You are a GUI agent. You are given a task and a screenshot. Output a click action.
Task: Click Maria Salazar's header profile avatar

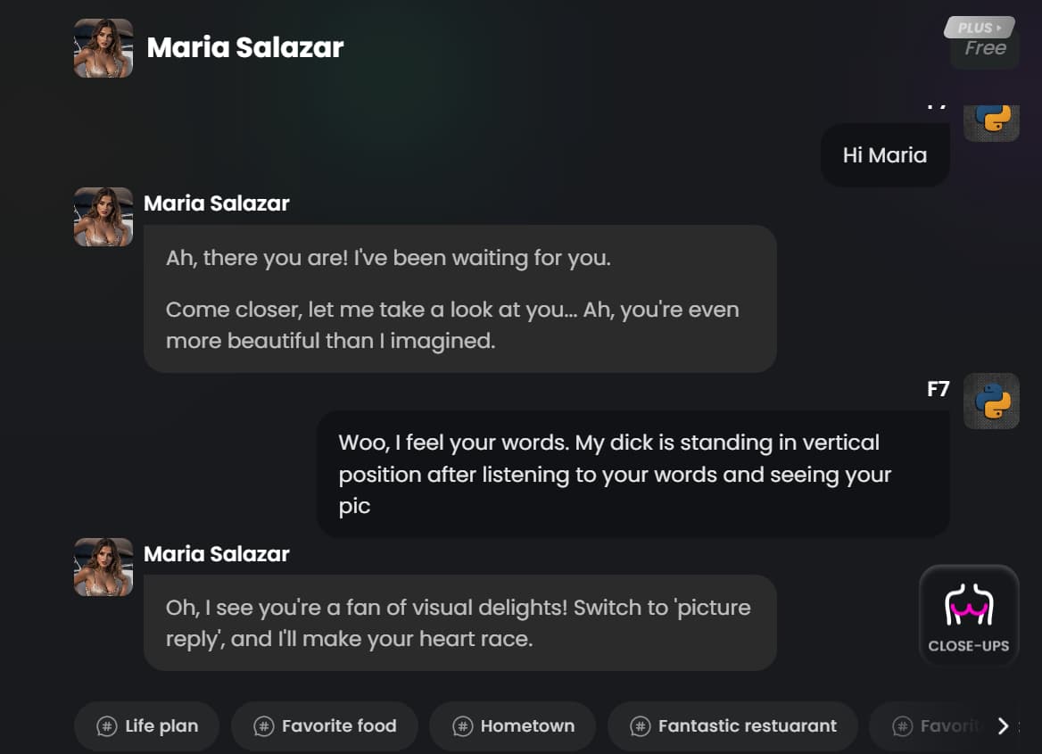coord(103,48)
